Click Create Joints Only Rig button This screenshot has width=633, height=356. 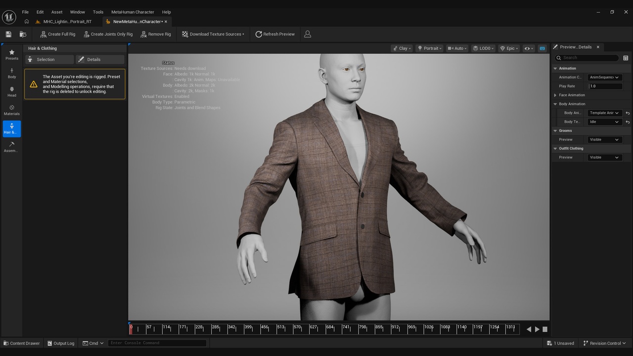(108, 34)
